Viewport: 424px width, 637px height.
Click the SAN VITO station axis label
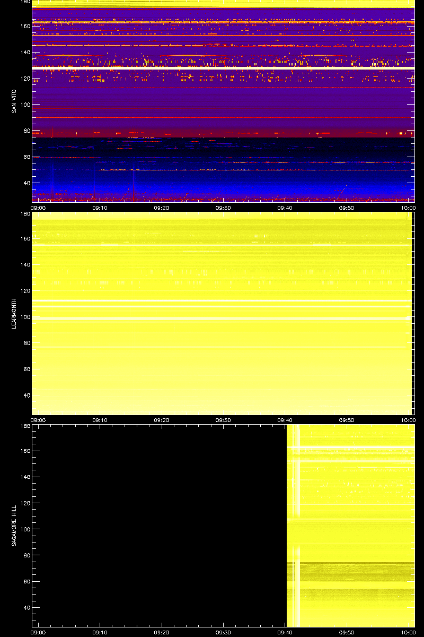[x=15, y=101]
